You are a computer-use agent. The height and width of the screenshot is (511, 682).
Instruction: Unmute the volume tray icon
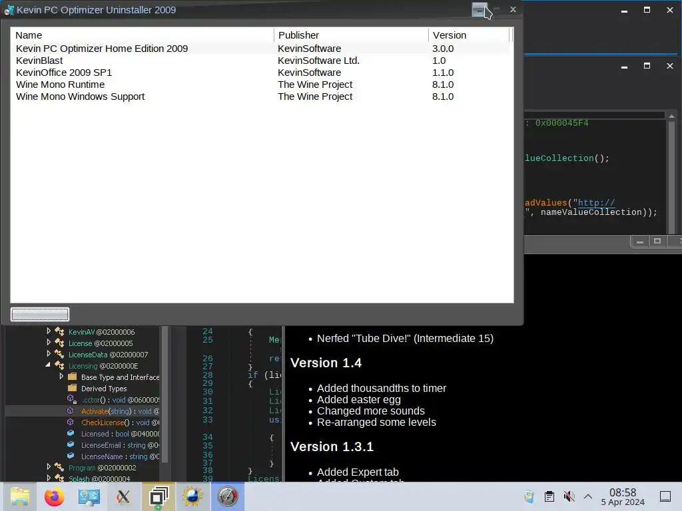tap(569, 496)
